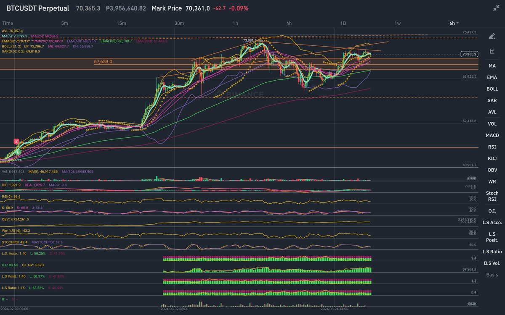Click the 2024-03-24 14:00 date label

pyautogui.click(x=334, y=309)
